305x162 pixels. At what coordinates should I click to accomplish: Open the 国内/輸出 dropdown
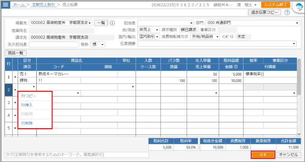click(149, 36)
